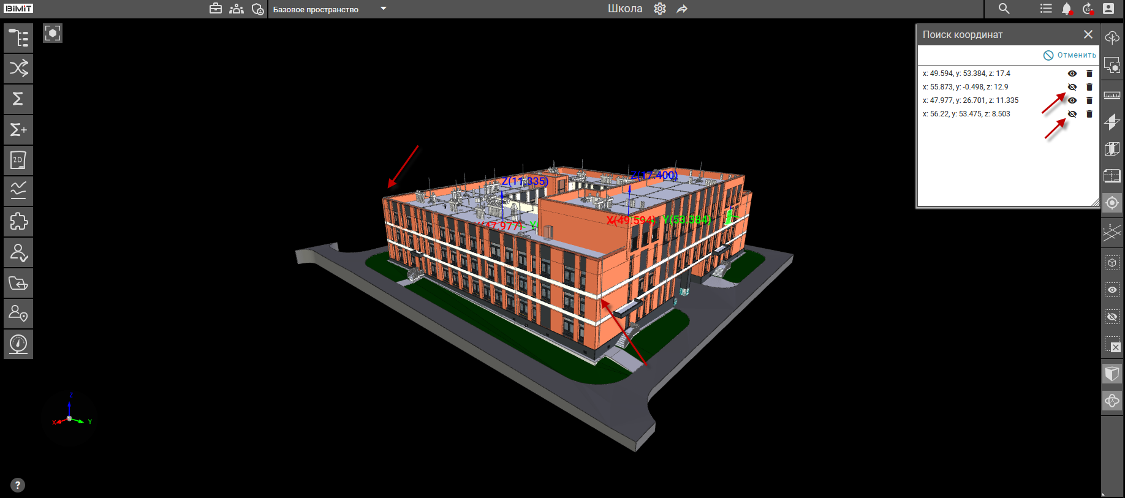Screen dimensions: 1125x498
Task: Open the speedometer gauge tool in sidebar
Action: point(18,344)
